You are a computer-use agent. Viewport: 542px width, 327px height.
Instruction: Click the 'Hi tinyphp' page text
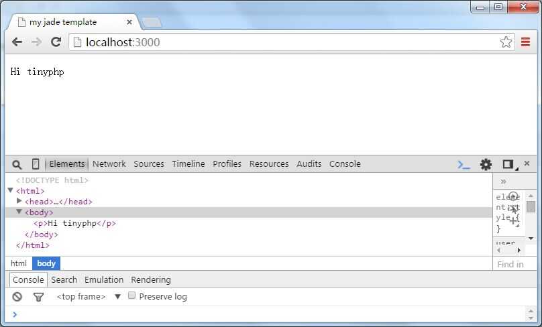coord(38,72)
